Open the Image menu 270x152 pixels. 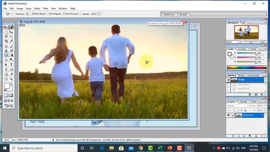(20, 8)
